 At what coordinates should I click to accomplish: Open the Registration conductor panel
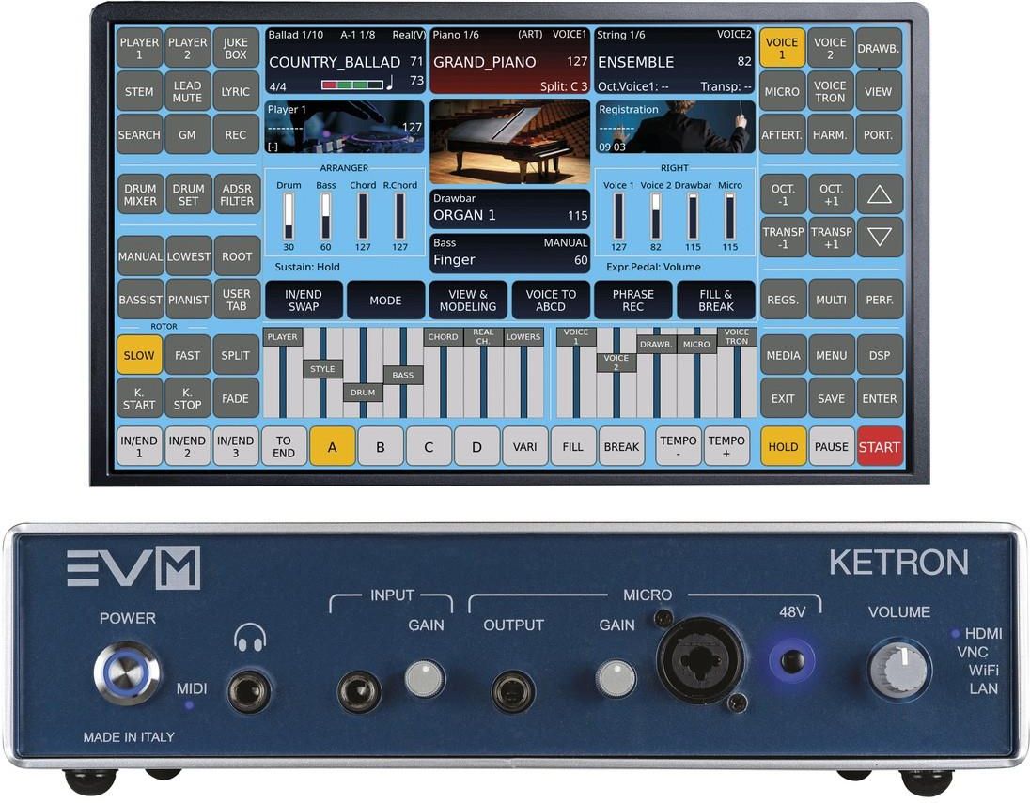676,127
